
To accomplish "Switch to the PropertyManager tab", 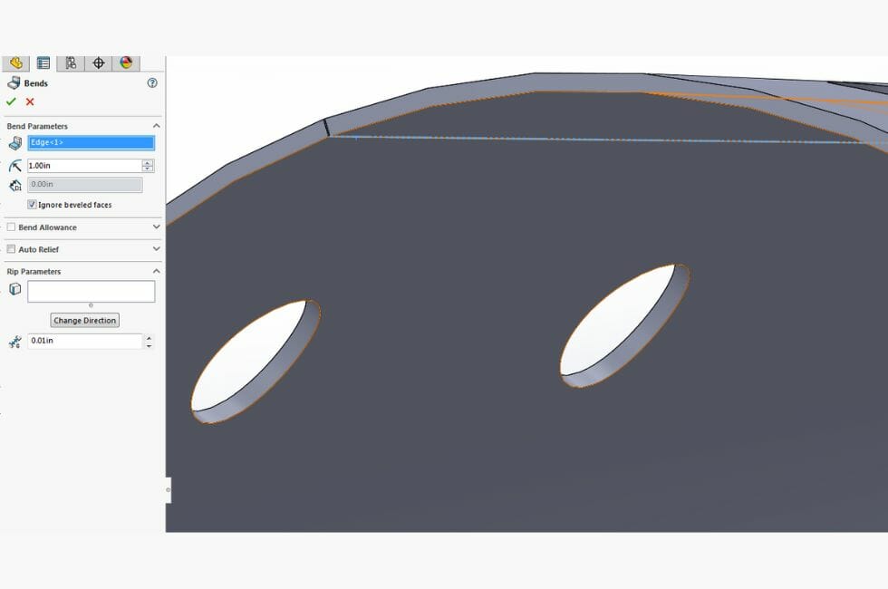I will point(15,63).
